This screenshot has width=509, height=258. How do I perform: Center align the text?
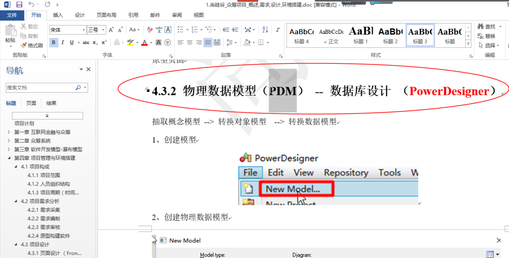coord(190,43)
